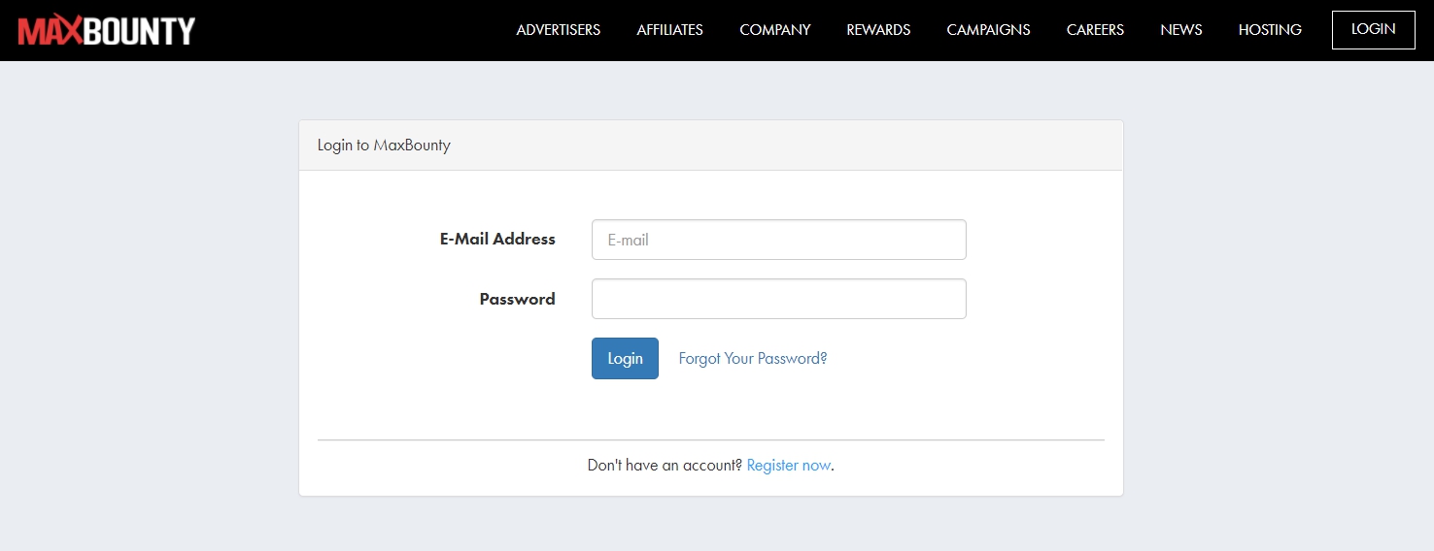1434x551 pixels.
Task: Open the Rewards navigation link
Action: coord(878,30)
